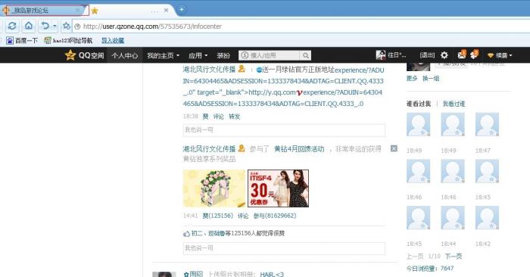530x277 pixels.
Task: Click the undo/back arrow toolbar icon
Action: coord(45,26)
